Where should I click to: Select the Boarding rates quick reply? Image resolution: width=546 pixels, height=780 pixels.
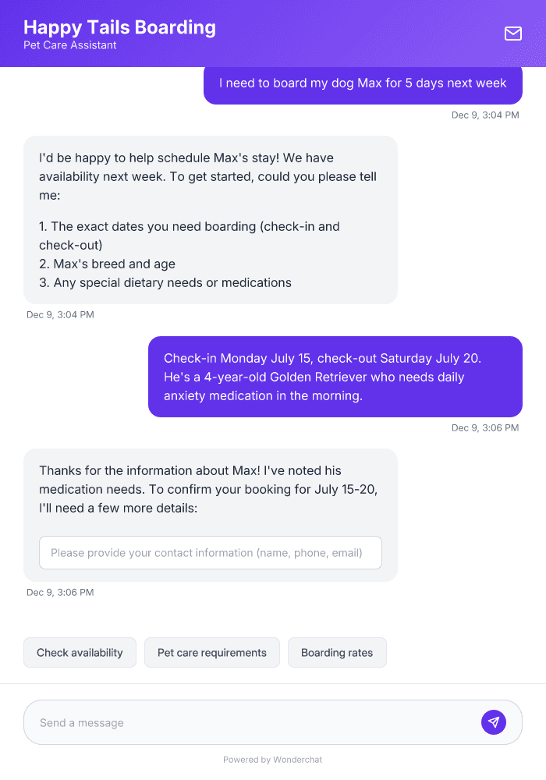point(337,652)
